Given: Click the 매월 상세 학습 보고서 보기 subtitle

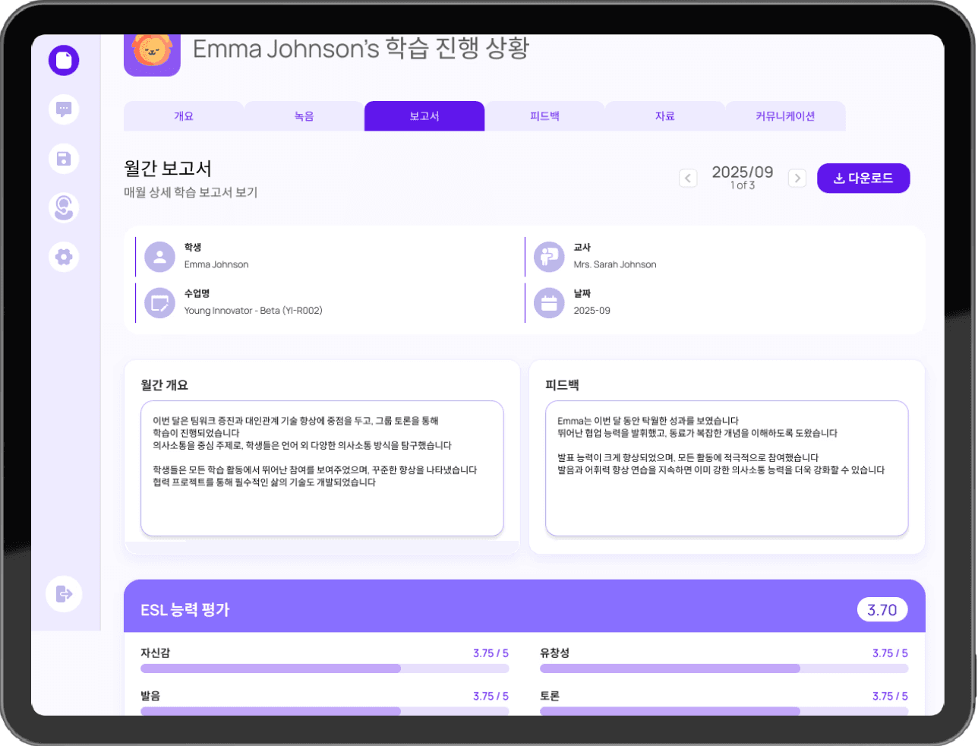Looking at the screenshot, I should tap(191, 192).
